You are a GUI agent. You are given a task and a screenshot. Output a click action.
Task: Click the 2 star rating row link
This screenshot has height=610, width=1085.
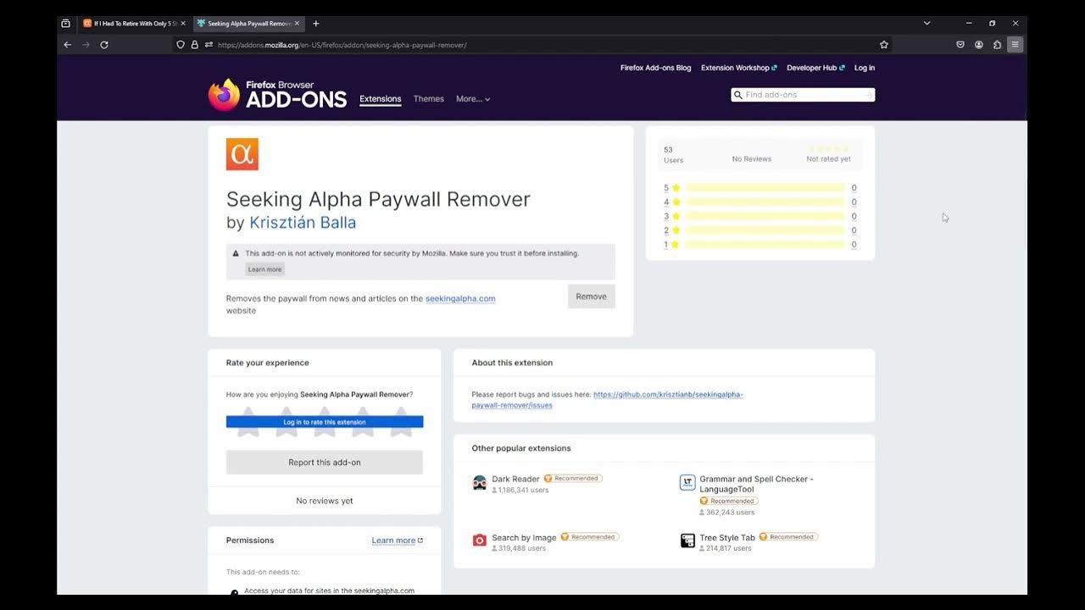pos(760,230)
